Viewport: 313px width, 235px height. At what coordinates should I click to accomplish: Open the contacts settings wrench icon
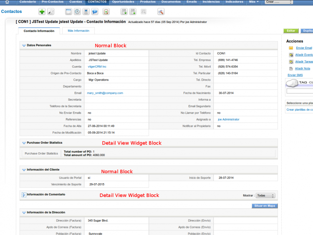[161, 12]
